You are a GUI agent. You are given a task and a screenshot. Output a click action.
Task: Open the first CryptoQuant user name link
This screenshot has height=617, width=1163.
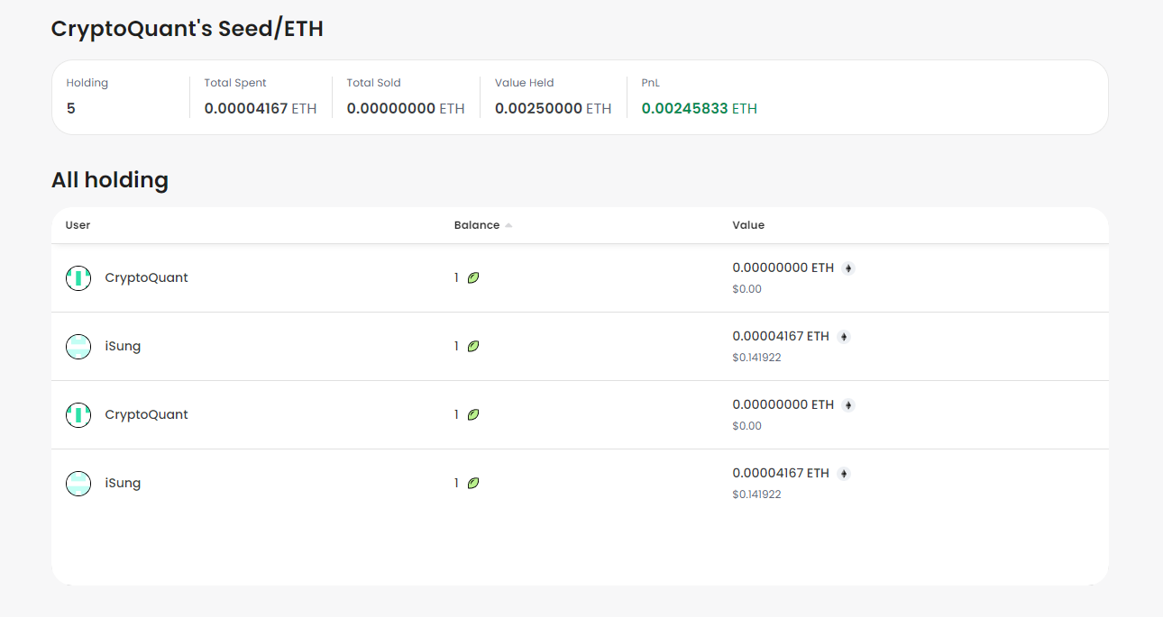(x=147, y=277)
